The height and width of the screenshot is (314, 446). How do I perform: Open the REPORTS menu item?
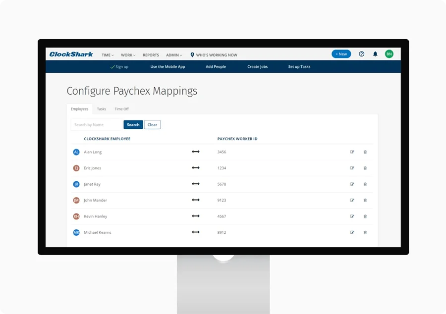click(151, 55)
